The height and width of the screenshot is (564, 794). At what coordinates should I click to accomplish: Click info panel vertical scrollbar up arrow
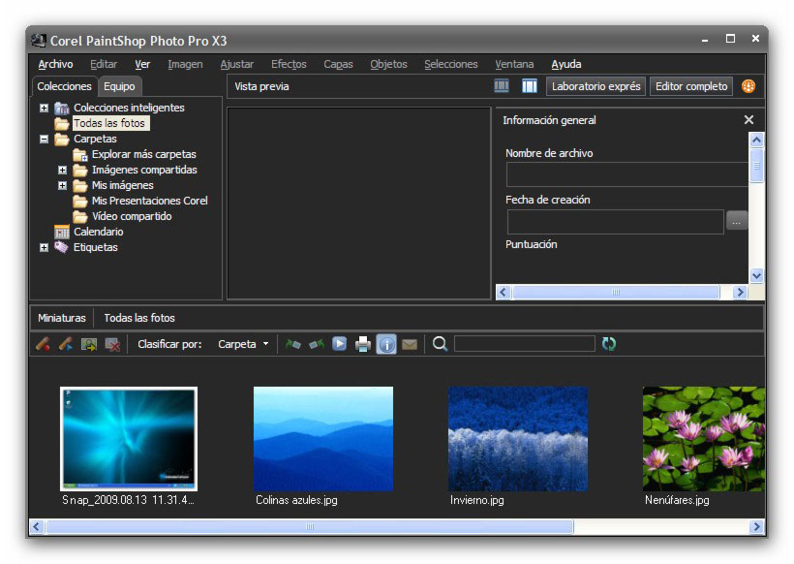(x=756, y=140)
